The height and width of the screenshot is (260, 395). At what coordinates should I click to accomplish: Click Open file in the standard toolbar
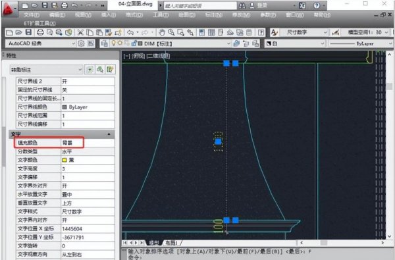point(19,32)
